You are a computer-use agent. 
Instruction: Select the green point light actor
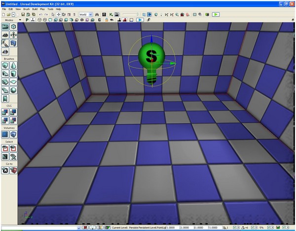[x=152, y=63]
